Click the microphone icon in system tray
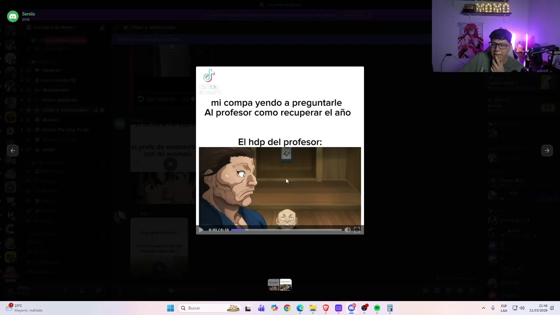Image resolution: width=560 pixels, height=315 pixels. click(x=493, y=308)
